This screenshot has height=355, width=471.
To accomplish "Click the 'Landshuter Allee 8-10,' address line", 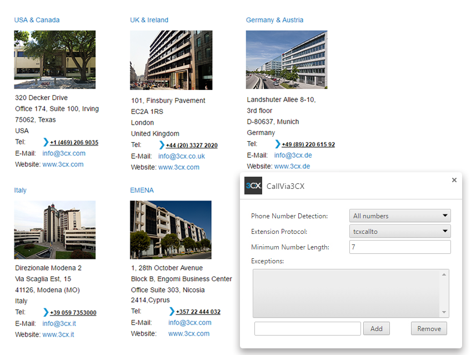I will tap(281, 99).
